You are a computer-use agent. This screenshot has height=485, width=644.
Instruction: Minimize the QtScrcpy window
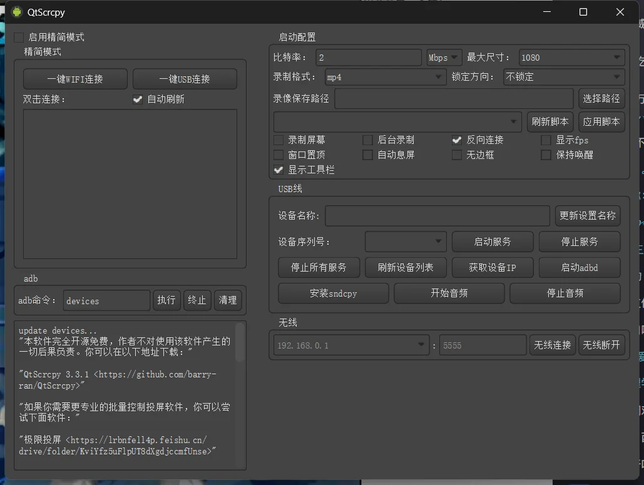pos(546,12)
